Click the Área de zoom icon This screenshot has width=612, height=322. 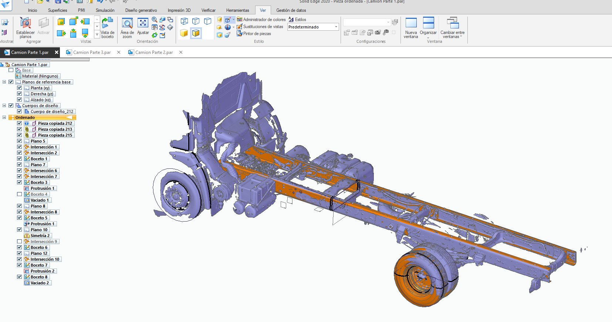coord(127,23)
